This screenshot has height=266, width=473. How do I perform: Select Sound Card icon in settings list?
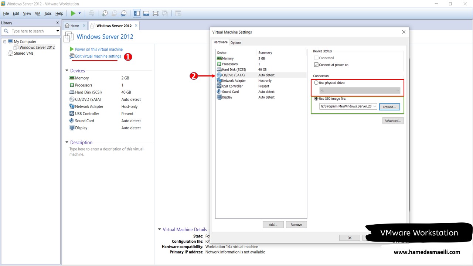tap(219, 92)
